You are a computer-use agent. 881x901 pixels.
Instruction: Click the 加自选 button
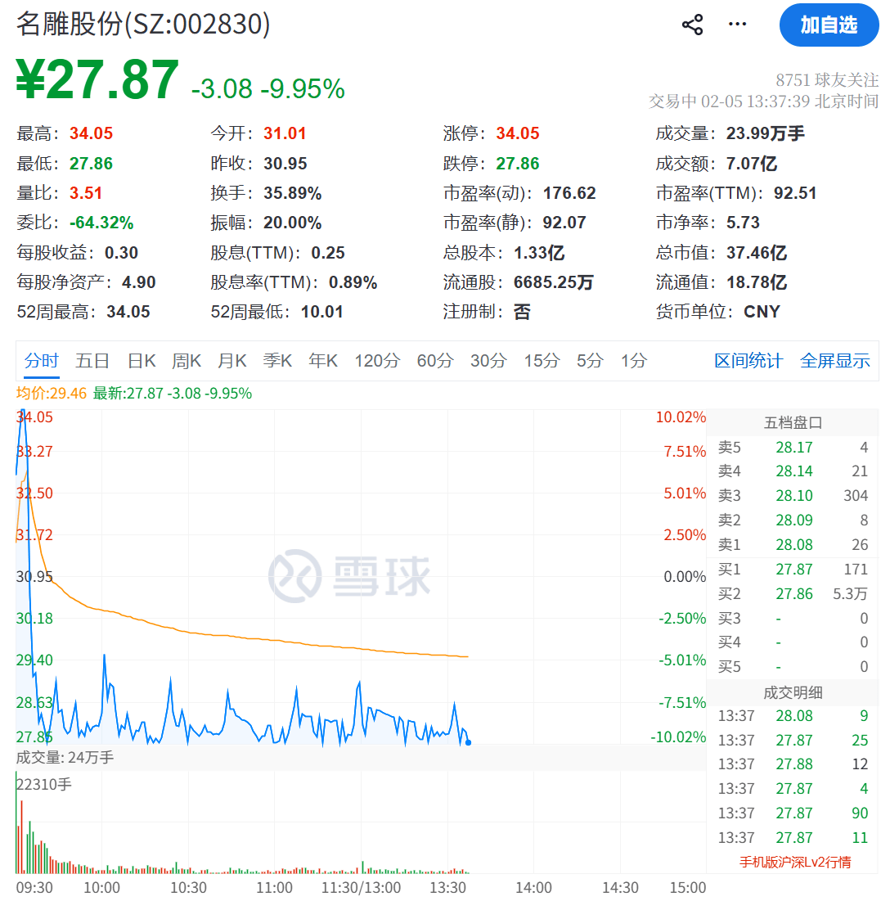click(828, 25)
